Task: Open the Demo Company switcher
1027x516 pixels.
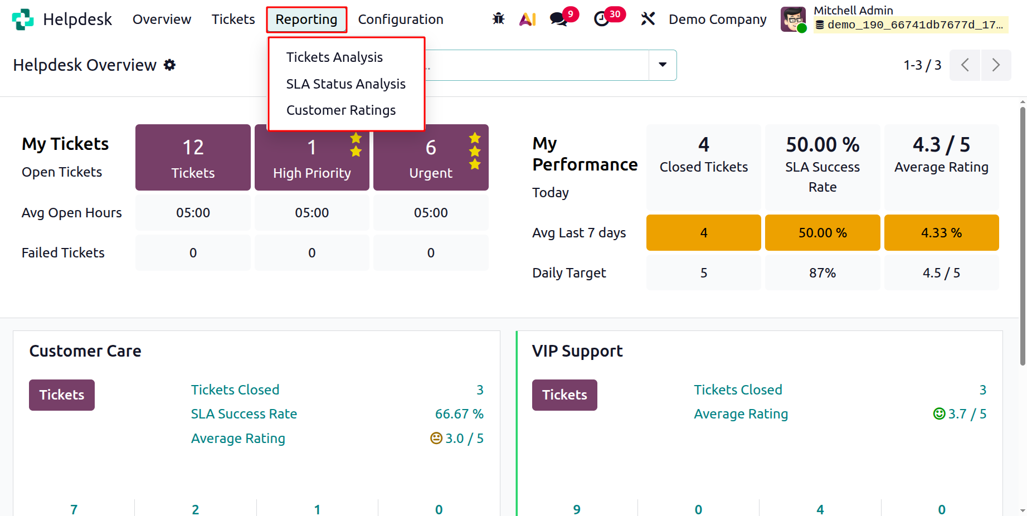Action: tap(717, 20)
